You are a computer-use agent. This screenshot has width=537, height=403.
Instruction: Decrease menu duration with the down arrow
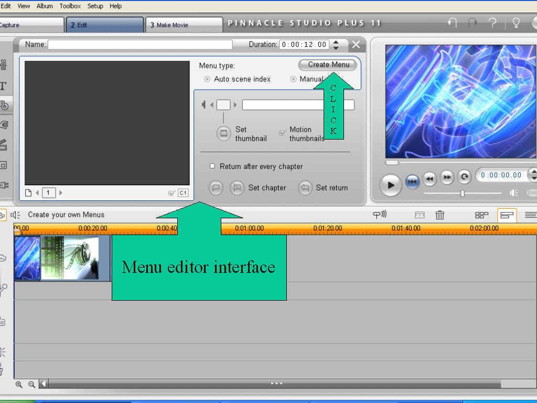pyautogui.click(x=336, y=47)
